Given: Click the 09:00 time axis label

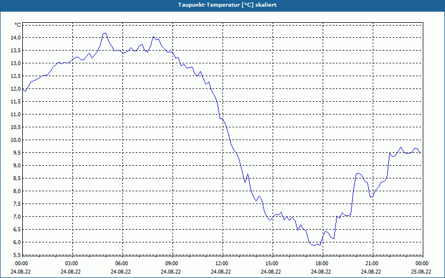Looking at the screenshot, I should click(172, 264).
